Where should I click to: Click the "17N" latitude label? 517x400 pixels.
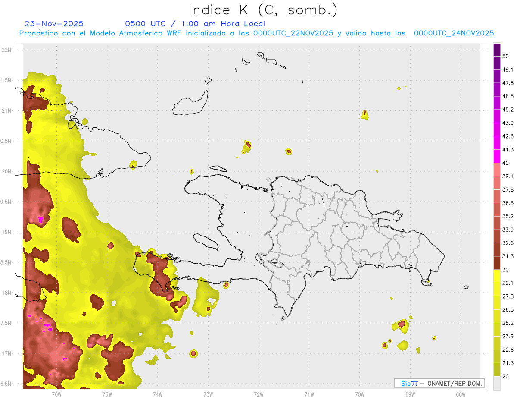[x=7, y=353]
